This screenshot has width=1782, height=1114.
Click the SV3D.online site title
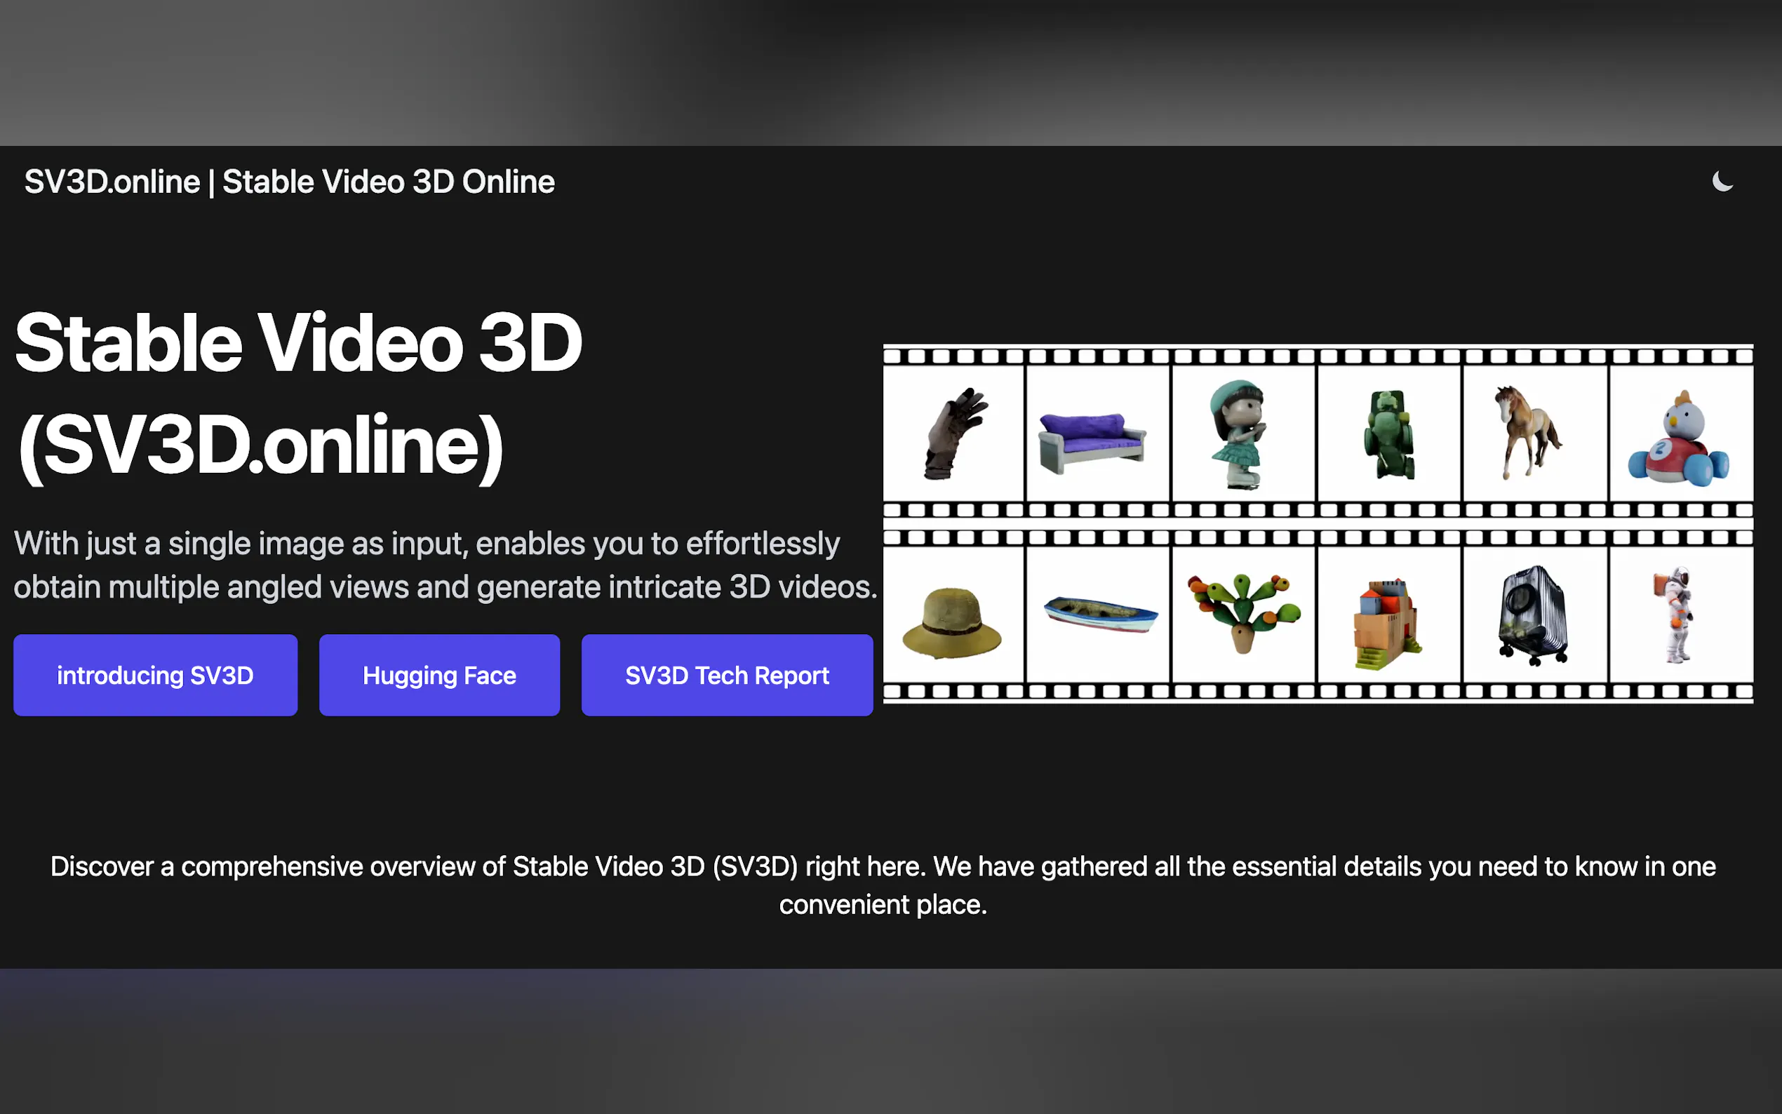(289, 182)
